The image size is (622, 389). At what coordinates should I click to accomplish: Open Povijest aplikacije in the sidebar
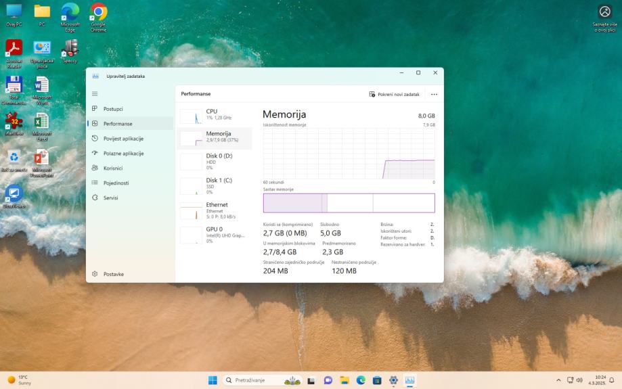pyautogui.click(x=123, y=139)
